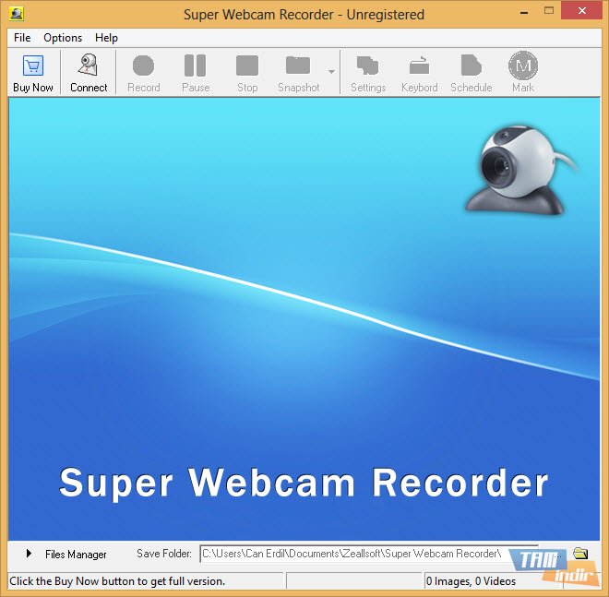
Task: Expand the Files Manager panel
Action: click(29, 553)
